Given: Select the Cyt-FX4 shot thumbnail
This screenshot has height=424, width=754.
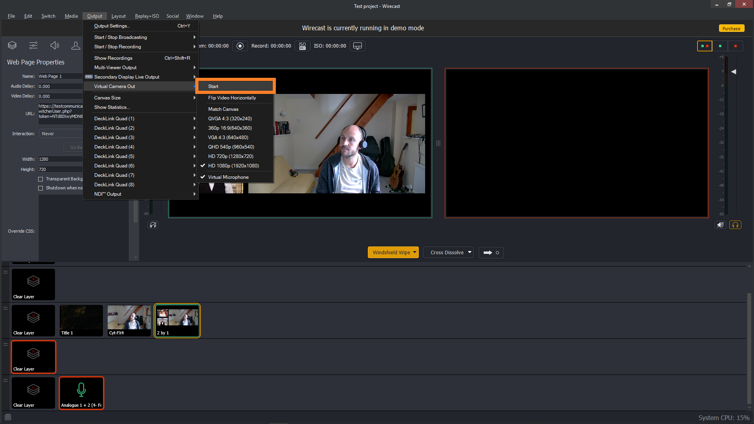Looking at the screenshot, I should pyautogui.click(x=129, y=321).
